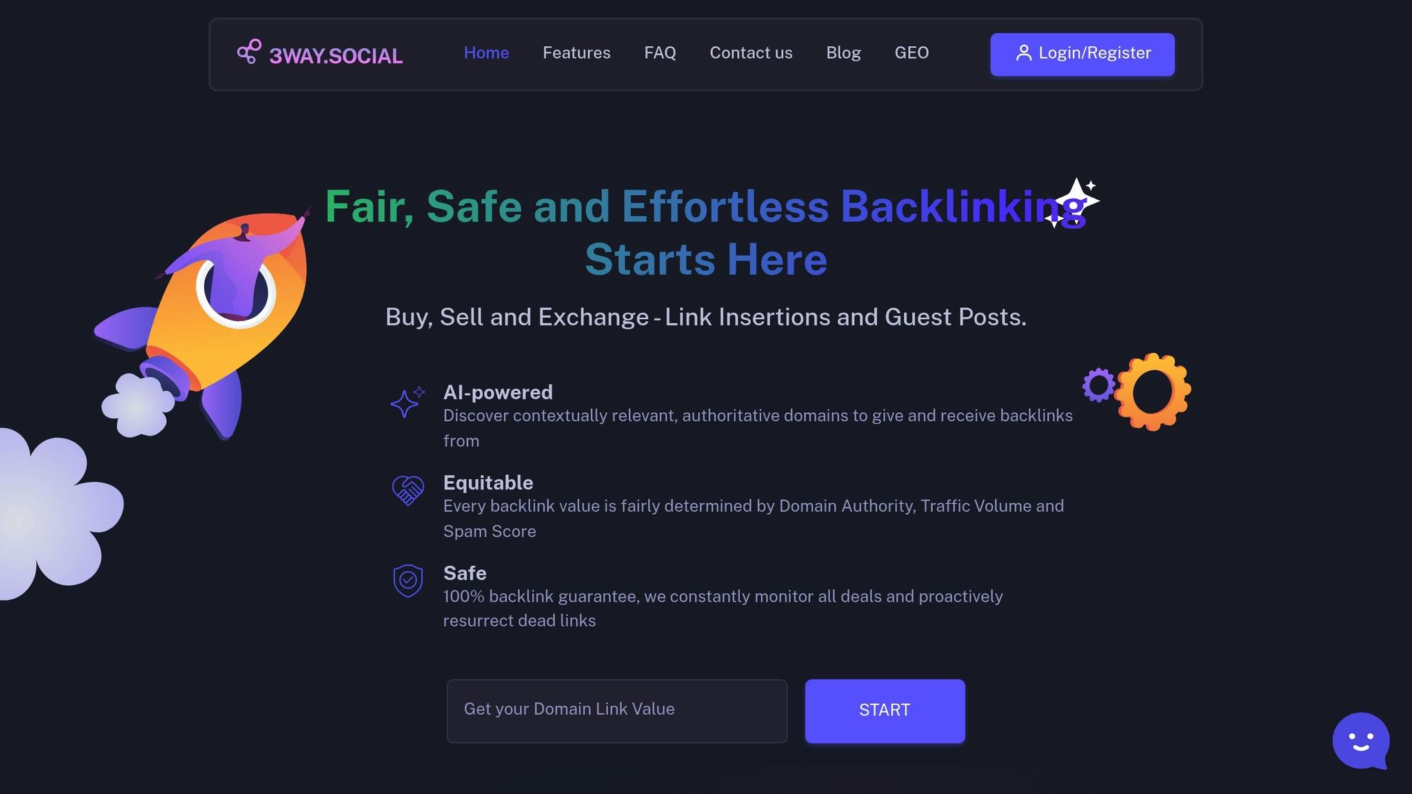Screen dimensions: 1412x794
Task: Go to the Home nav item
Action: tap(486, 53)
